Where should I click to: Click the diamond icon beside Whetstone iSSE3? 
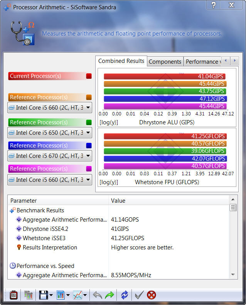pyautogui.click(x=19, y=238)
